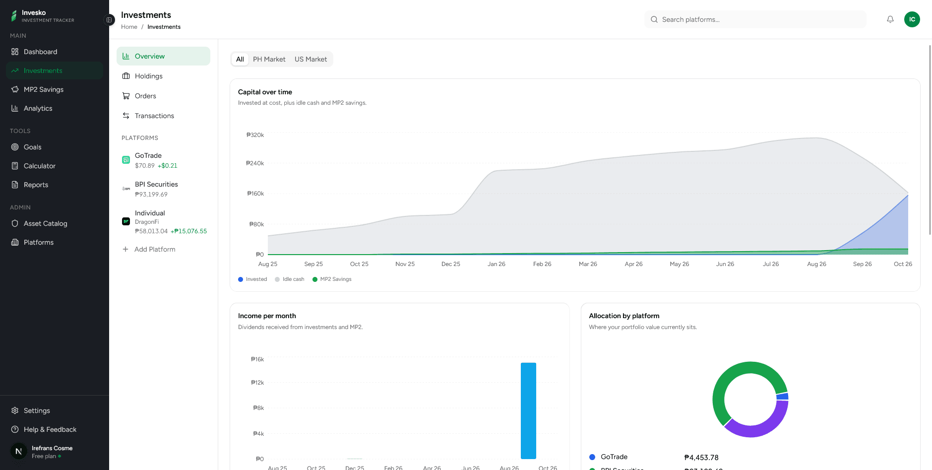Click the $70.89 GoTrade balance

click(145, 166)
